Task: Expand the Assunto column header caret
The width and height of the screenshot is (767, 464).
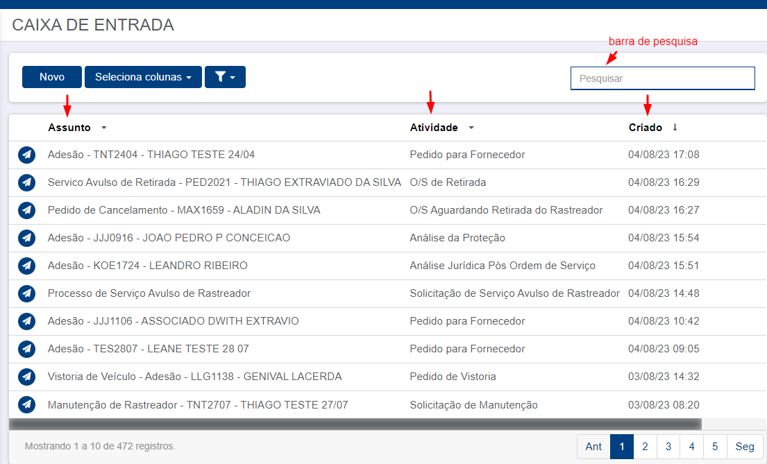Action: tap(103, 128)
